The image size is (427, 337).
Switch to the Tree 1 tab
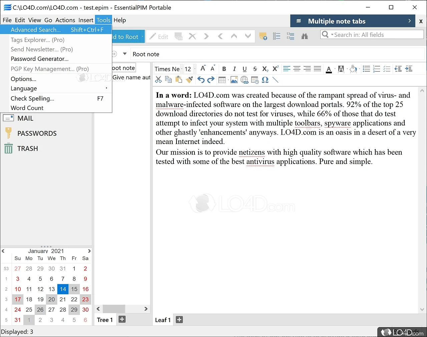point(105,320)
